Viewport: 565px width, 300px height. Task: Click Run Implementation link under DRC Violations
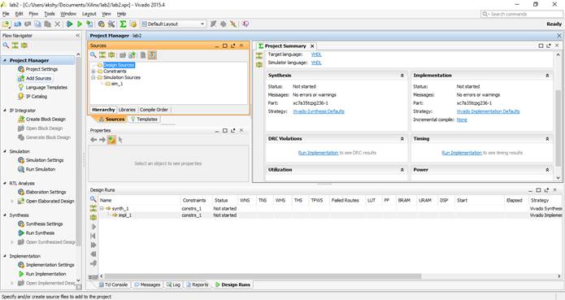pos(318,153)
